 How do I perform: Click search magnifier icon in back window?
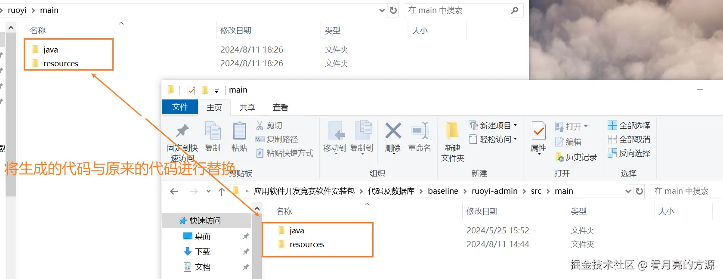(x=515, y=10)
